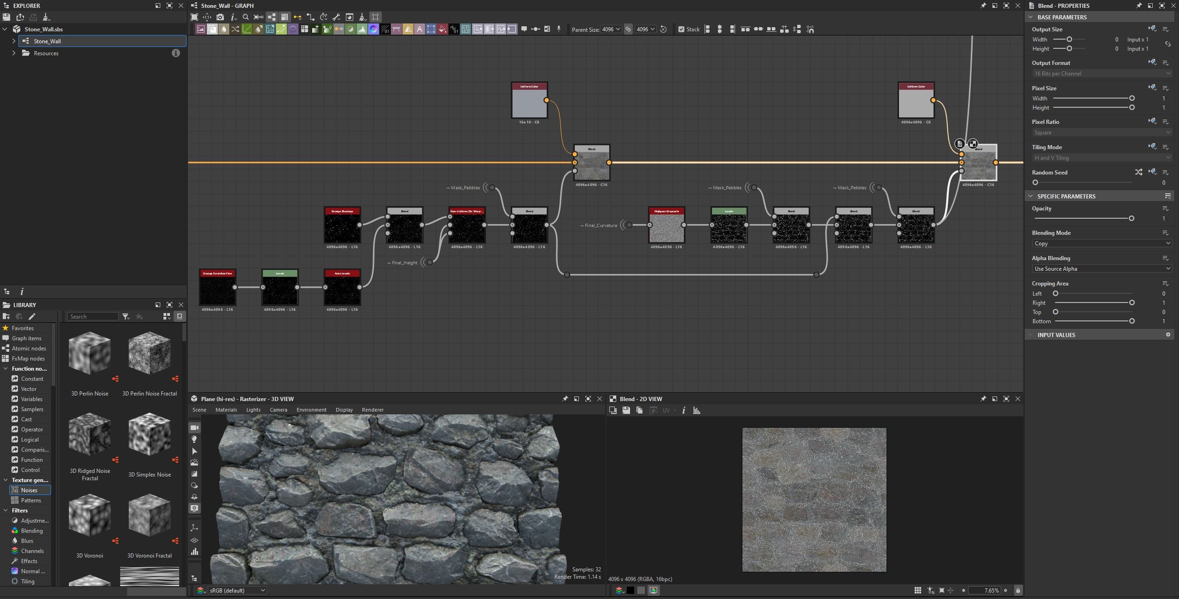Select Favorites in the library list

[x=23, y=328]
